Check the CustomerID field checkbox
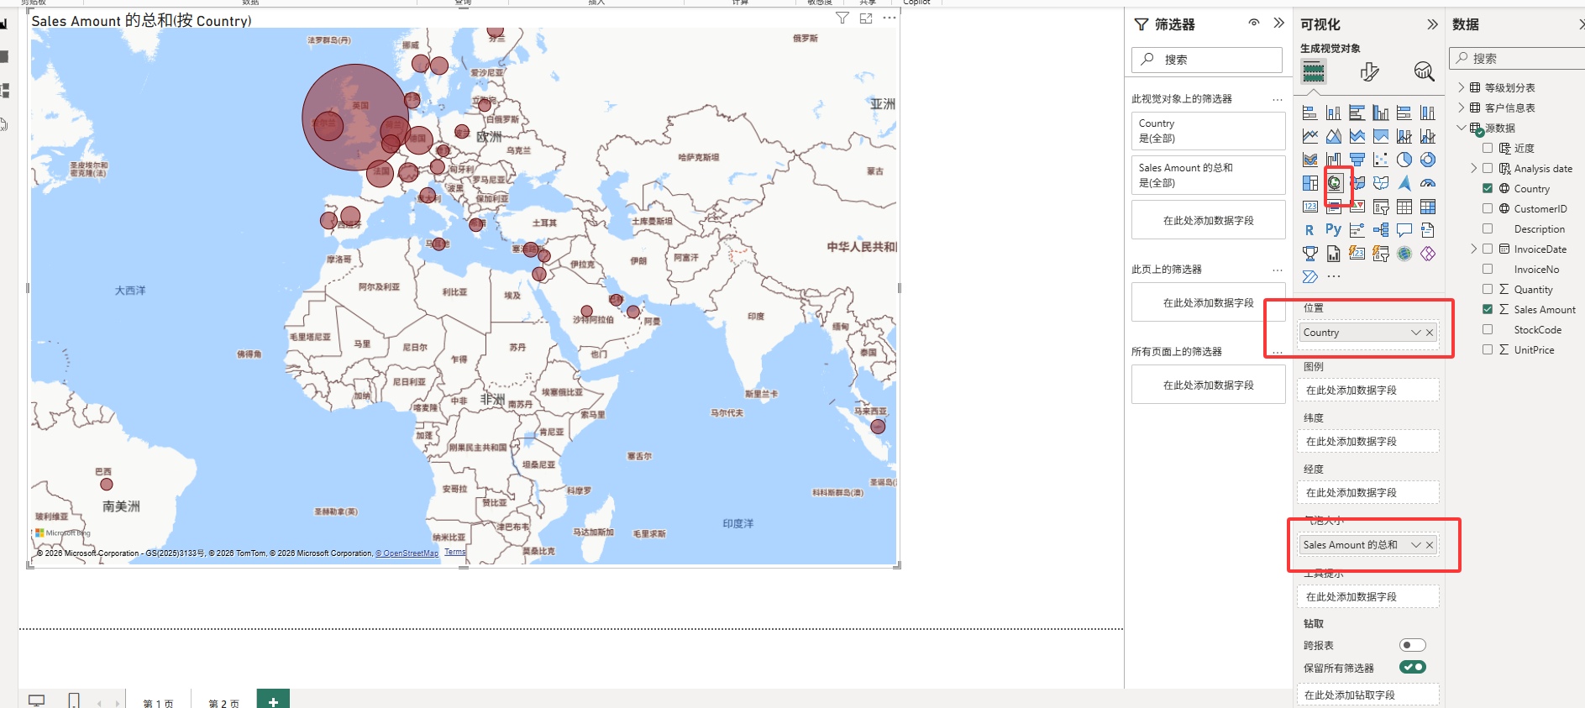Viewport: 1585px width, 708px height. [1488, 208]
